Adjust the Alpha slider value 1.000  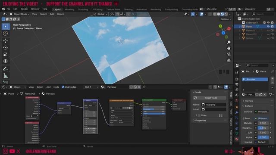coord(263,137)
